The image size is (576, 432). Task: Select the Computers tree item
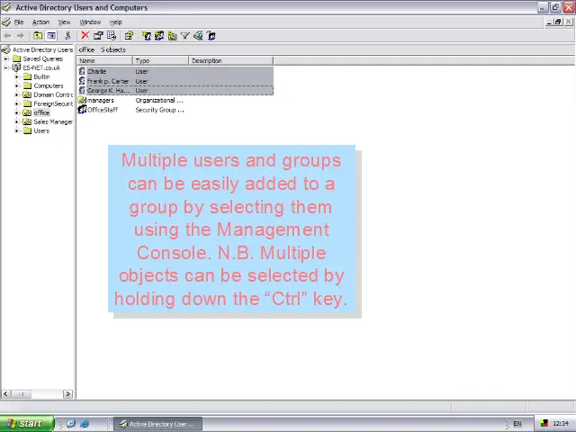tap(49, 85)
